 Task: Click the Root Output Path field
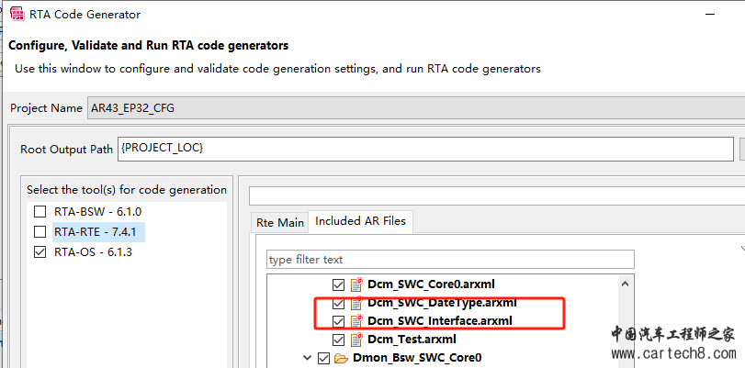coord(425,149)
